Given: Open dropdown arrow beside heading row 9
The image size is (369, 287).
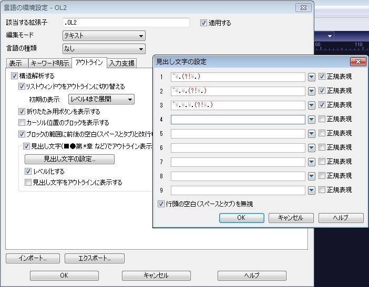Looking at the screenshot, I should pyautogui.click(x=311, y=190).
